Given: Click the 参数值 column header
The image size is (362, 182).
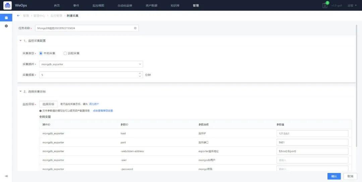Looking at the screenshot, I should point(280,125).
